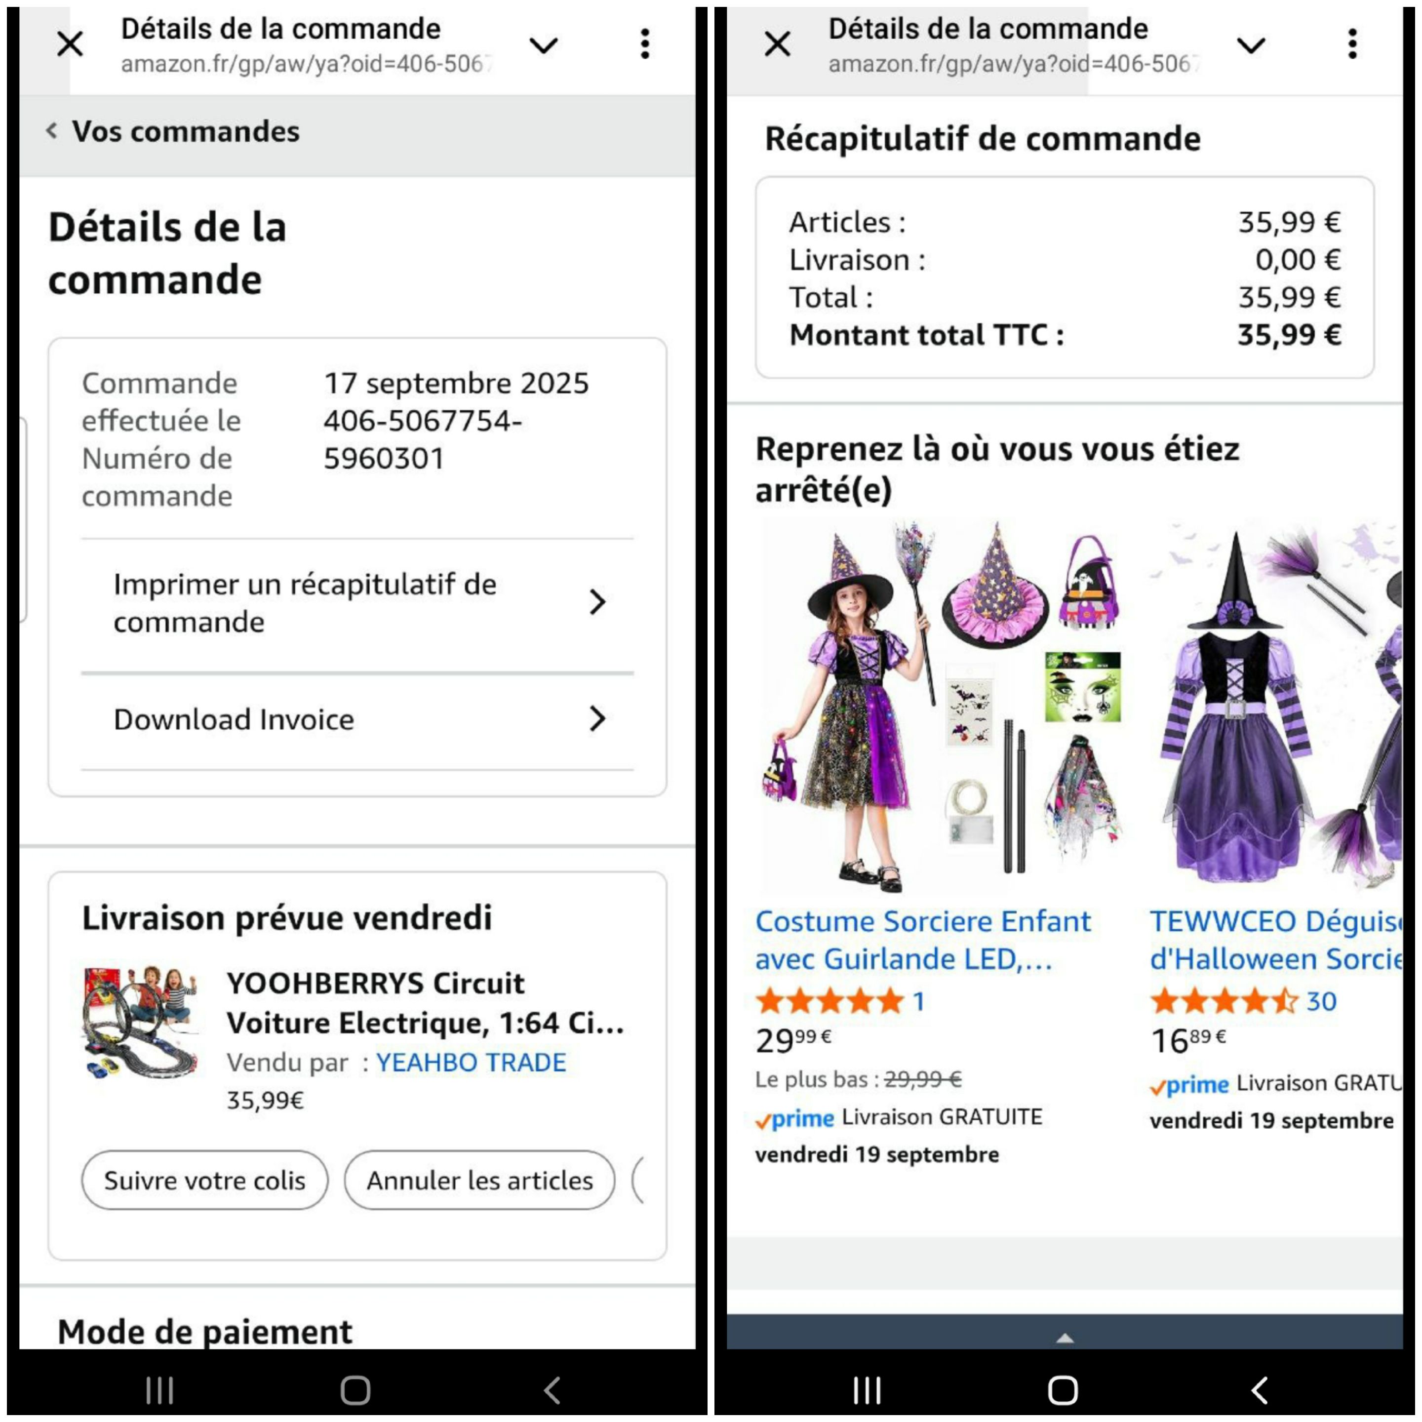Image resolution: width=1422 pixels, height=1422 pixels.
Task: Open Download Invoice row
Action: (357, 720)
